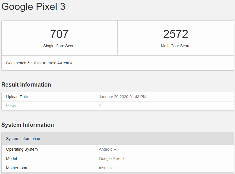Select the Model row label
This screenshot has width=235, height=174.
[x=12, y=159]
